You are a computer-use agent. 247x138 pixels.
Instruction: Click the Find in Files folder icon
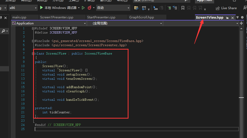pos(136,8)
